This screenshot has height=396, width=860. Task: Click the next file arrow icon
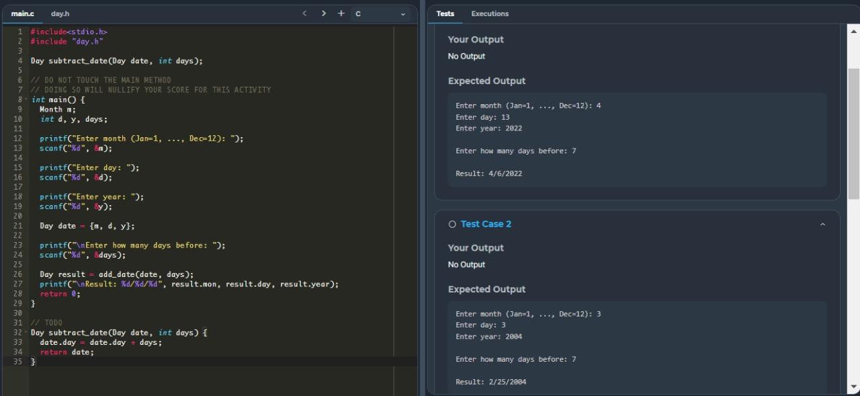click(x=323, y=13)
